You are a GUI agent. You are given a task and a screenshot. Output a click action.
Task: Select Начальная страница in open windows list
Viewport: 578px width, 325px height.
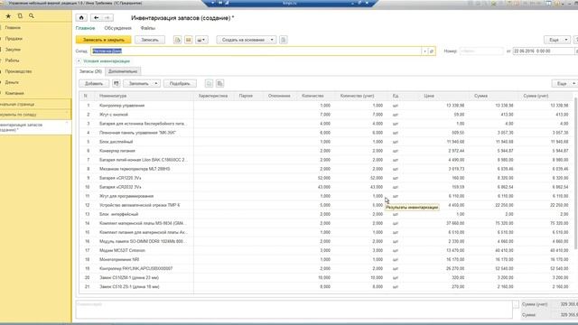pos(35,105)
